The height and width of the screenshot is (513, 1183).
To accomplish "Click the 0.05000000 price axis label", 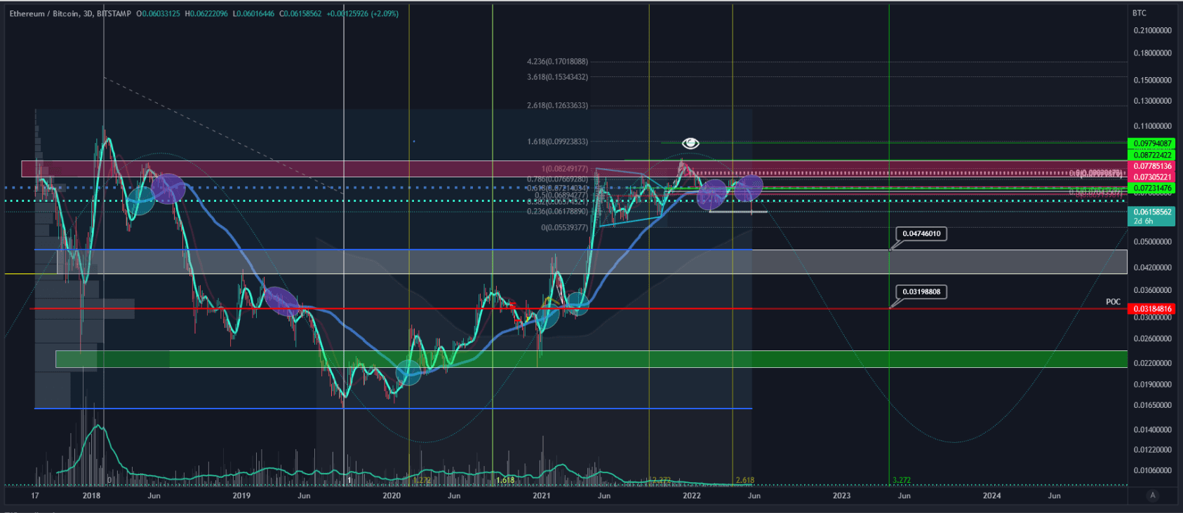I will pos(1153,242).
